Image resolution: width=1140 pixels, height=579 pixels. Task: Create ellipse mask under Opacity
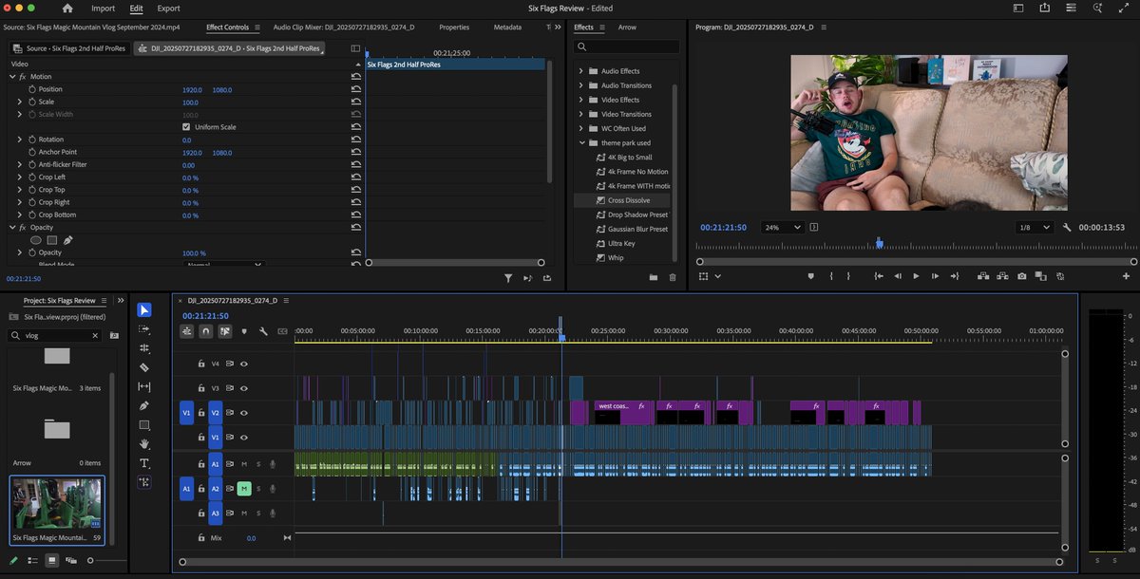click(x=35, y=240)
